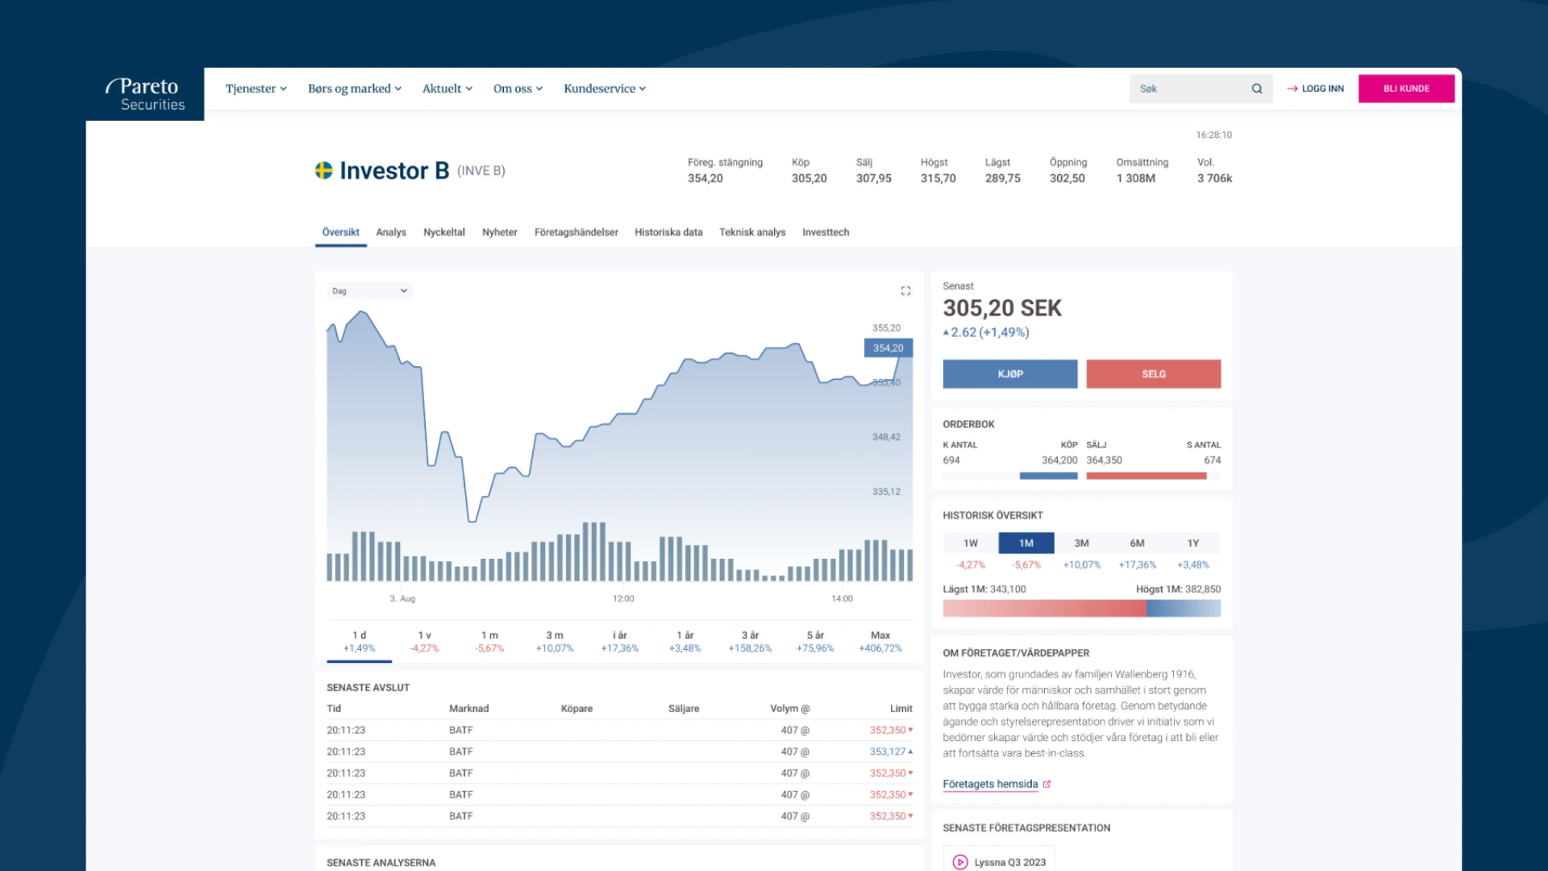Open the Företagets hemsida link
The width and height of the screenshot is (1548, 871).
990,784
